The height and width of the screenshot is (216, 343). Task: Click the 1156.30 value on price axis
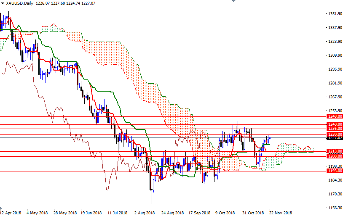click(335, 208)
